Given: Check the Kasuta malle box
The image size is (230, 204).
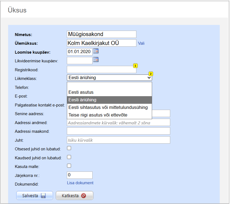Looking at the screenshot, I should point(69,166).
